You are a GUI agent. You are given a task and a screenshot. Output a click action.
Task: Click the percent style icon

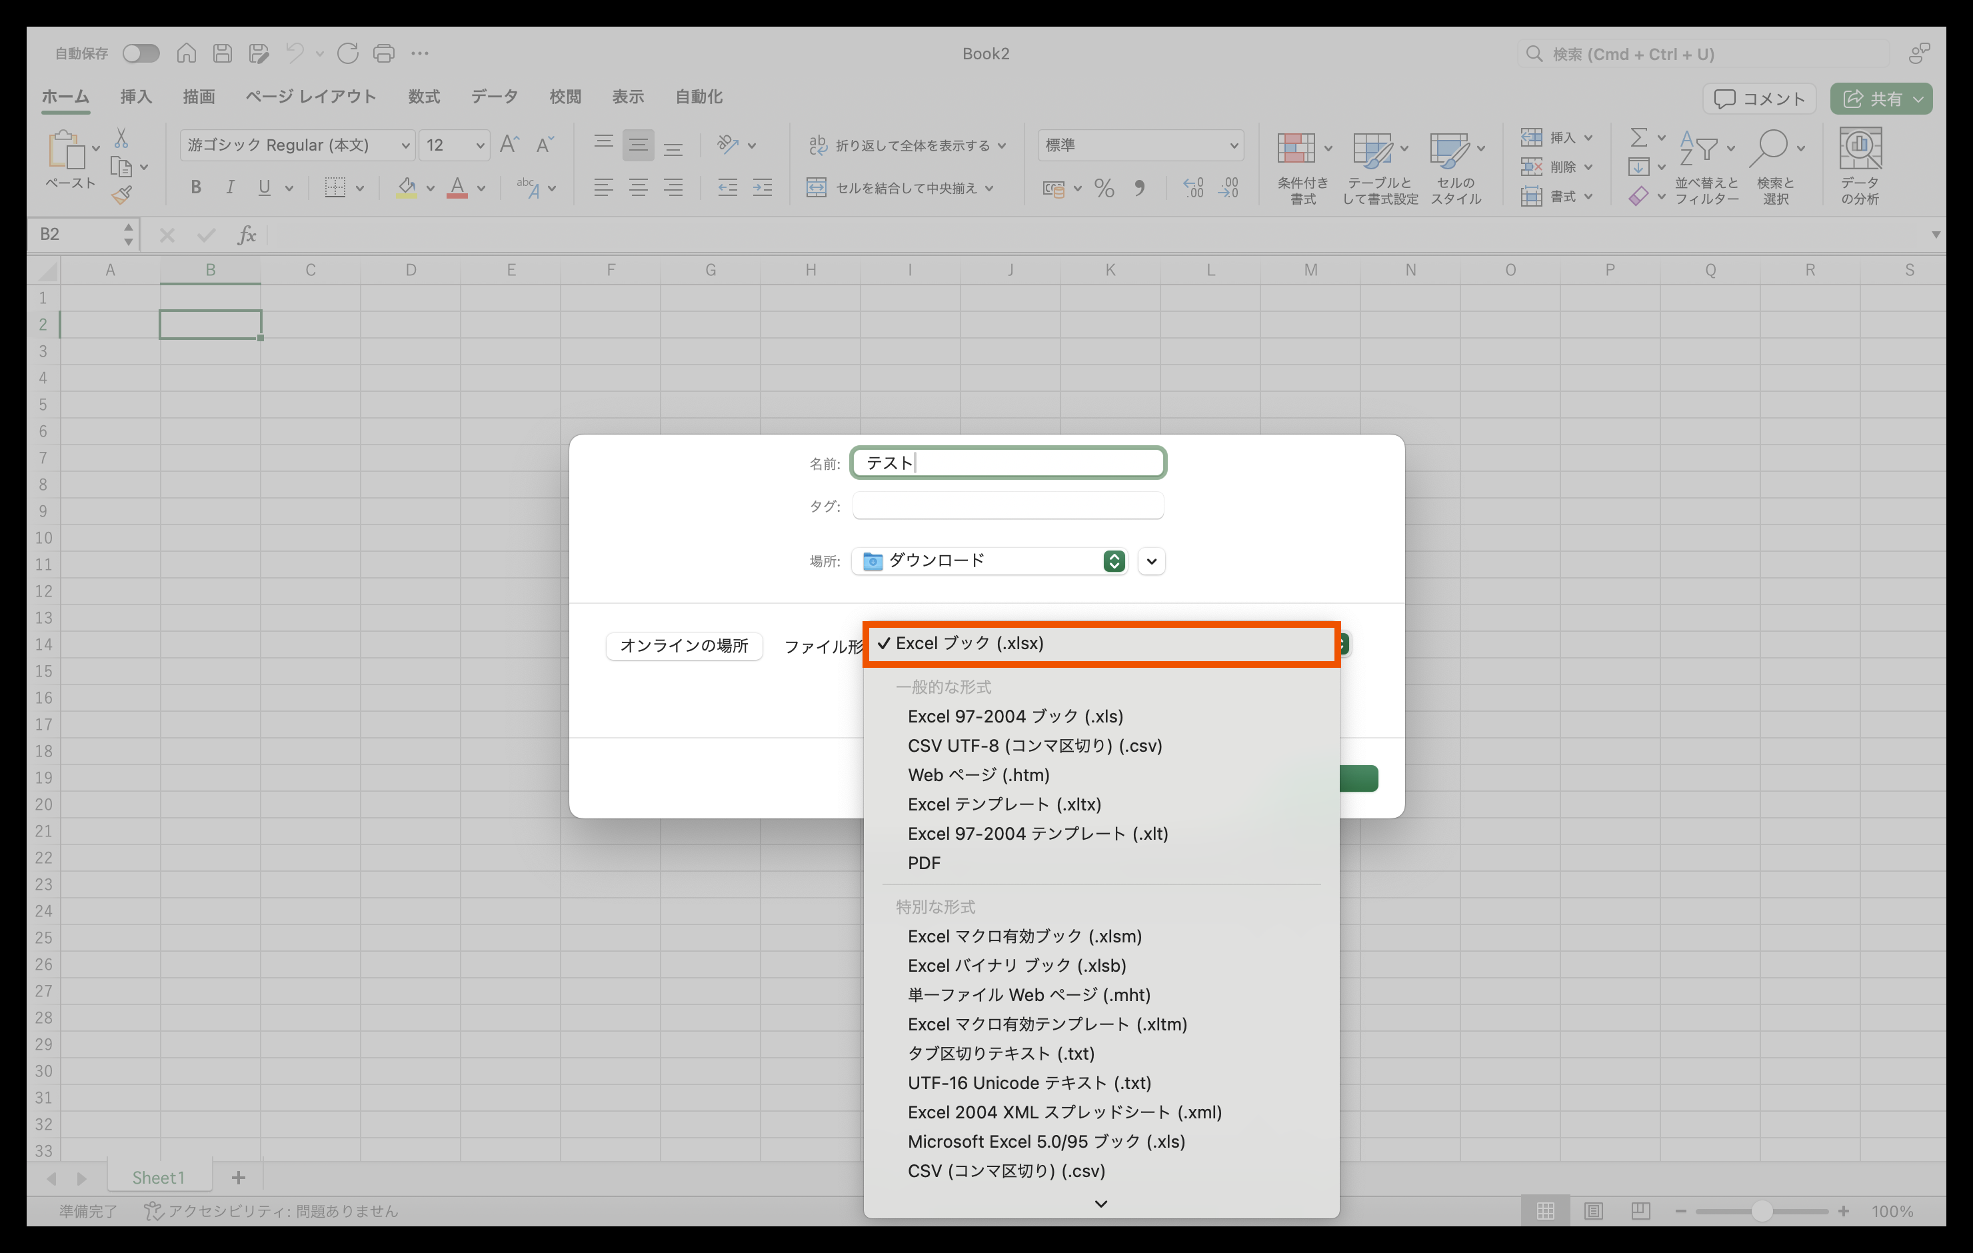coord(1104,189)
